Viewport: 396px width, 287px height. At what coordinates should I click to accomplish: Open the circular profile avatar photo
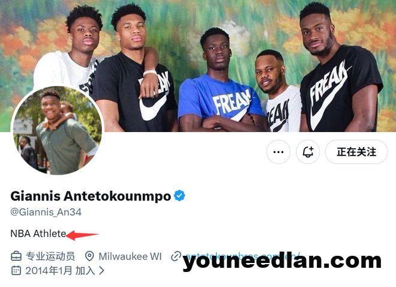tap(58, 131)
